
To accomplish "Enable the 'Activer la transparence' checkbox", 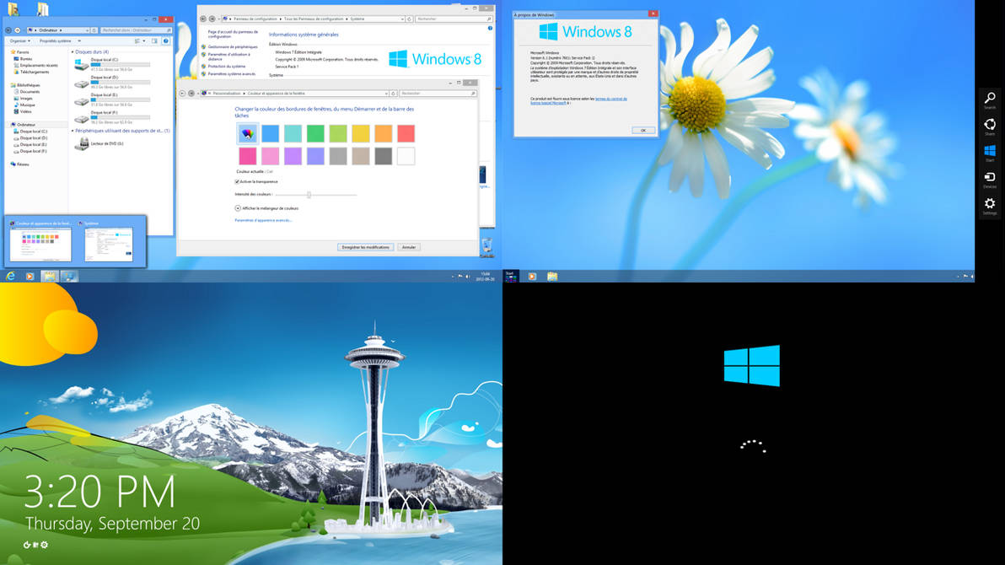I will click(238, 182).
